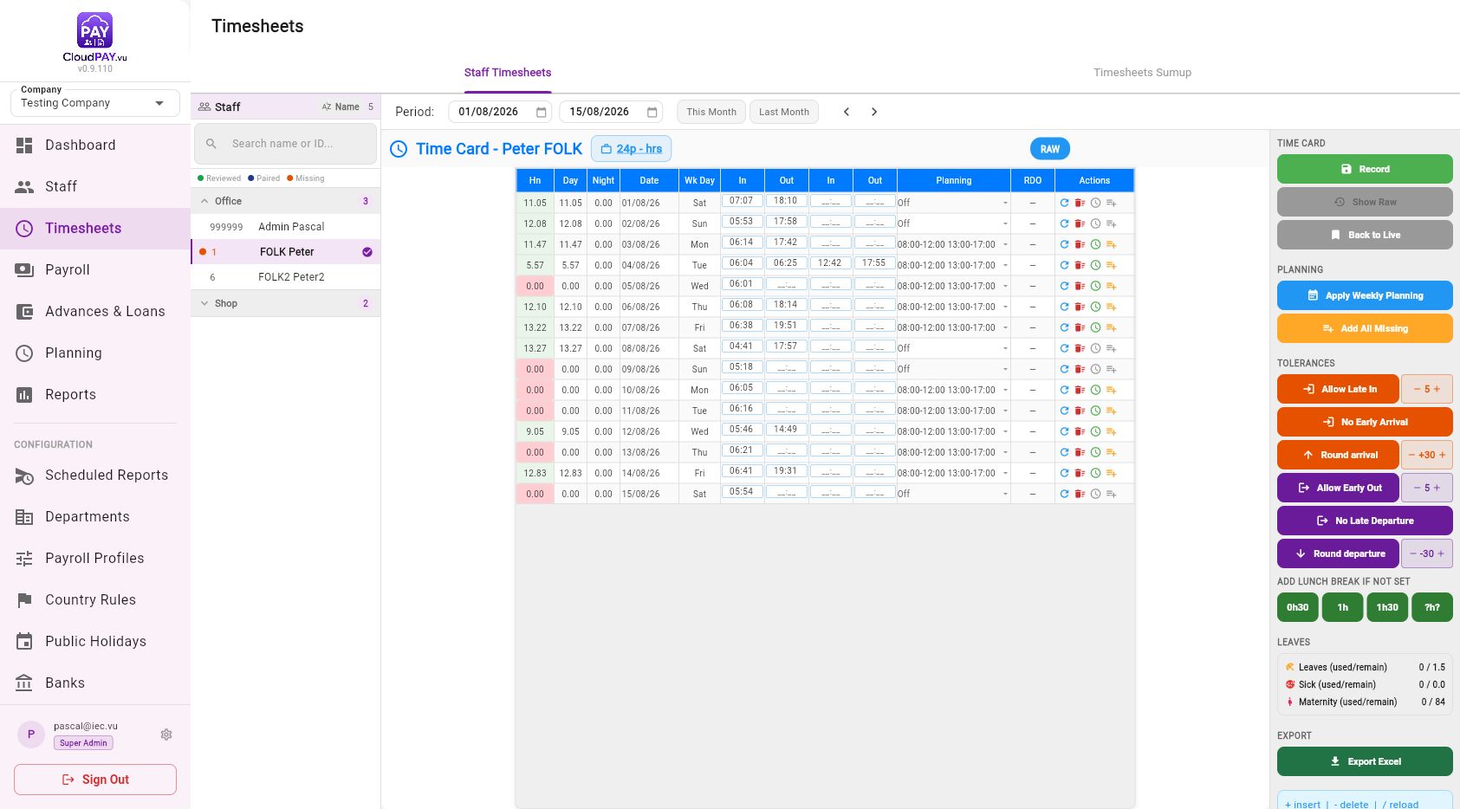The image size is (1460, 809).
Task: Open Public Holidays configuration
Action: coord(95,642)
